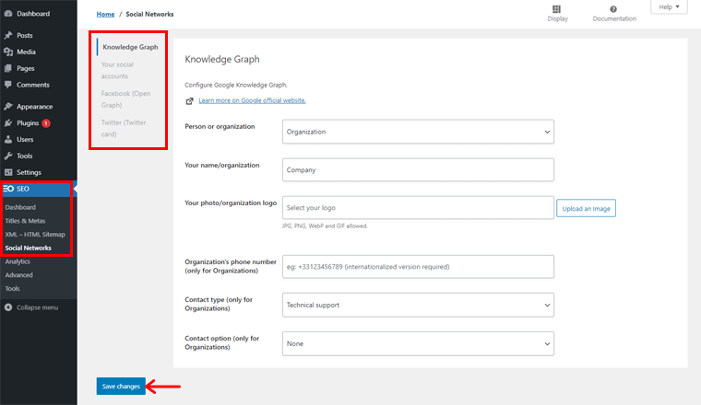Expand the Help dropdown tab
This screenshot has width=701, height=405.
[669, 7]
